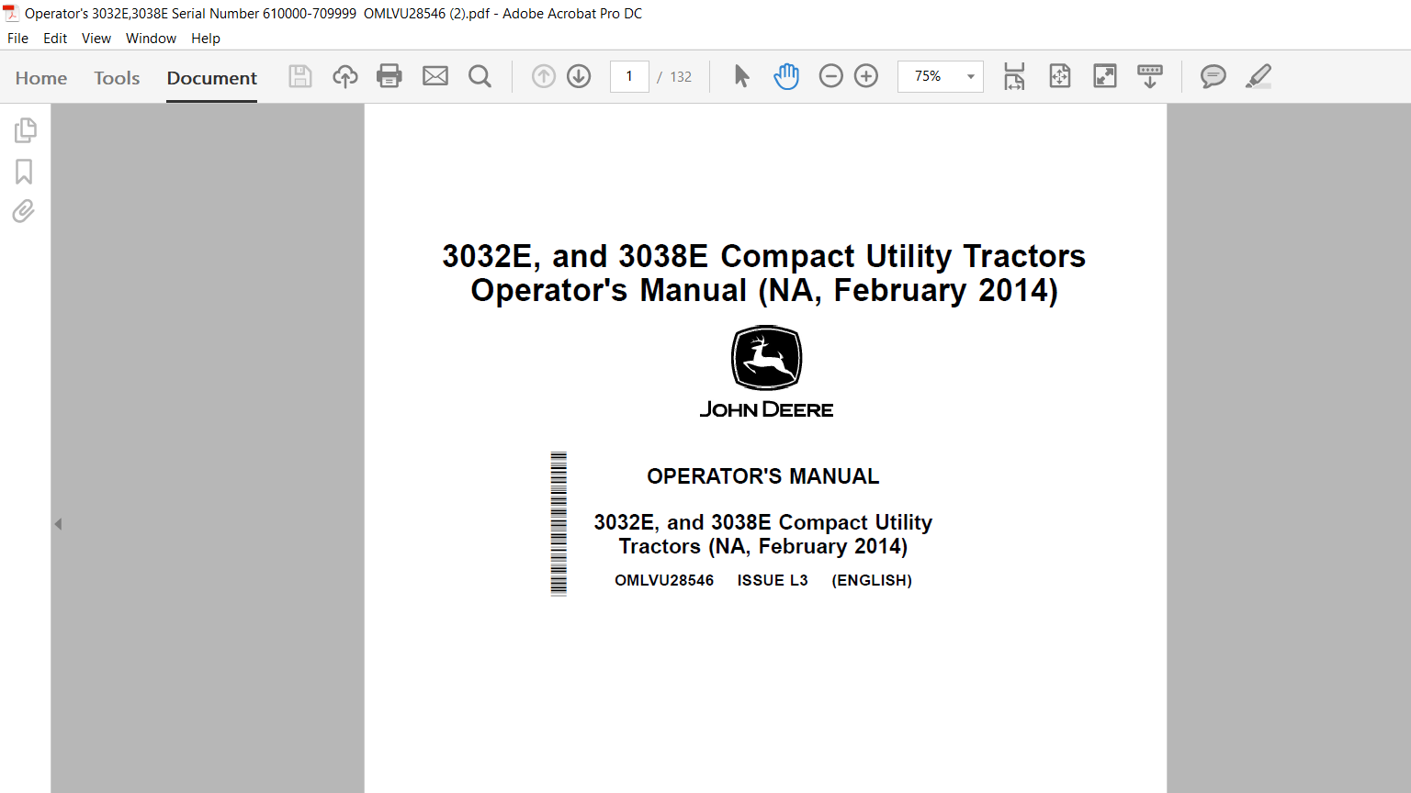Screen dimensions: 1411x793
Task: Open read mode download-style icon
Action: [1150, 76]
